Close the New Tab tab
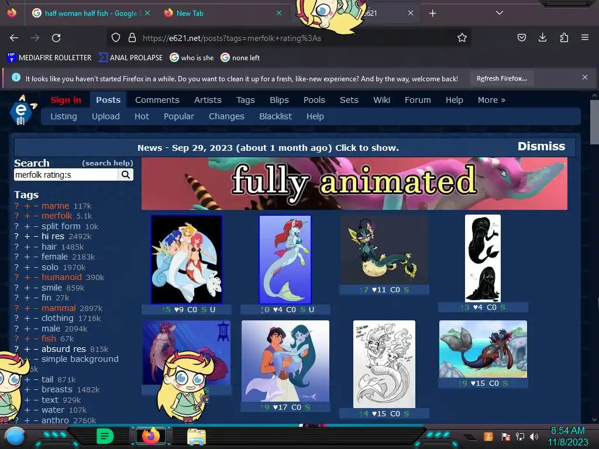 (279, 13)
